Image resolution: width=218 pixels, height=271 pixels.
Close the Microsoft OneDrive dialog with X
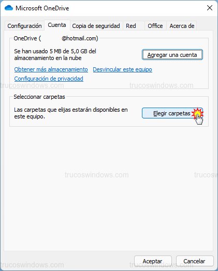pyautogui.click(x=210, y=8)
